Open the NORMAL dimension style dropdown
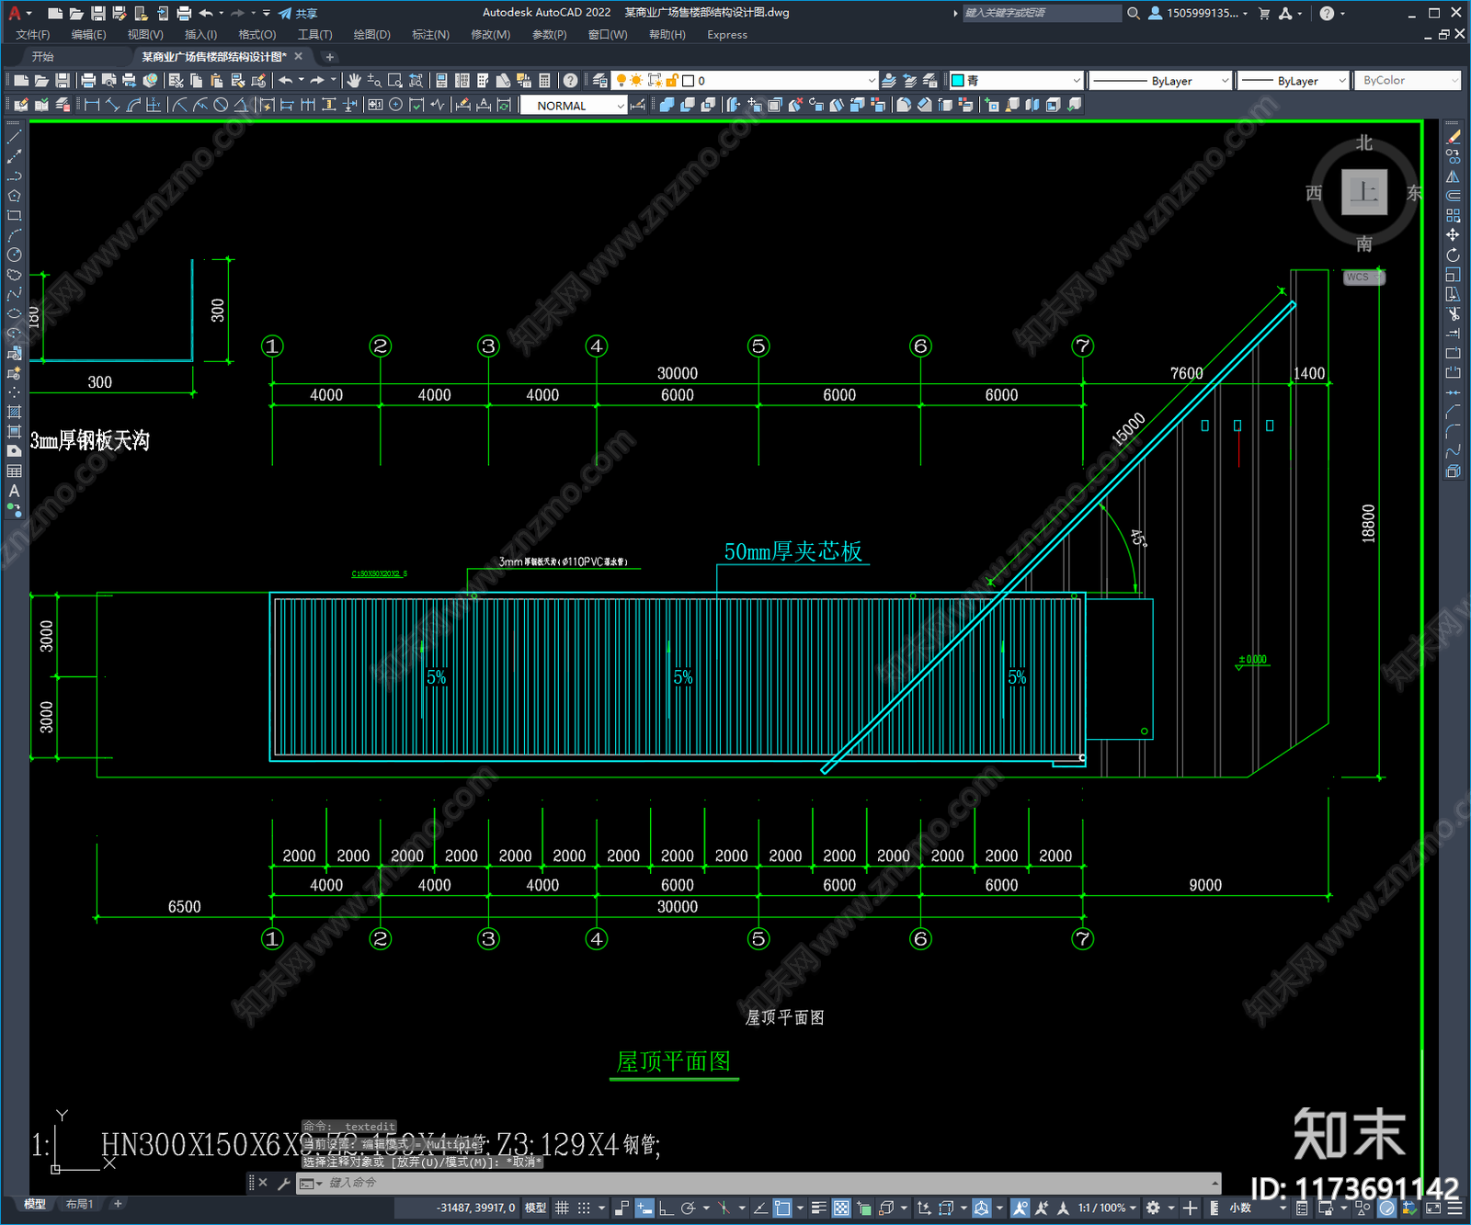The image size is (1471, 1225). click(574, 106)
